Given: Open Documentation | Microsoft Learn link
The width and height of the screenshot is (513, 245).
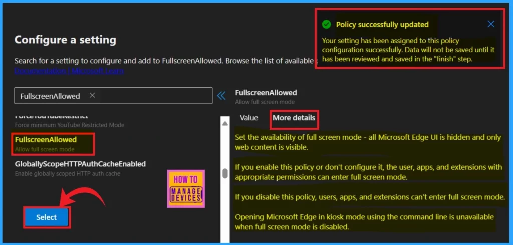Looking at the screenshot, I should (69, 71).
